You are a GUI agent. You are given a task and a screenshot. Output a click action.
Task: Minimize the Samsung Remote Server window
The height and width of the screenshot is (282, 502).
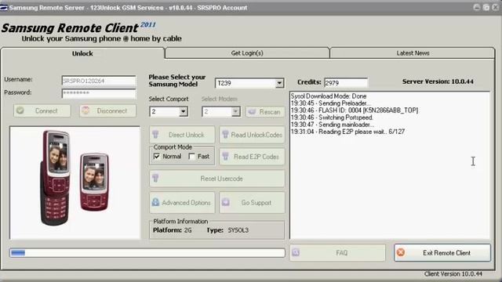click(x=476, y=7)
